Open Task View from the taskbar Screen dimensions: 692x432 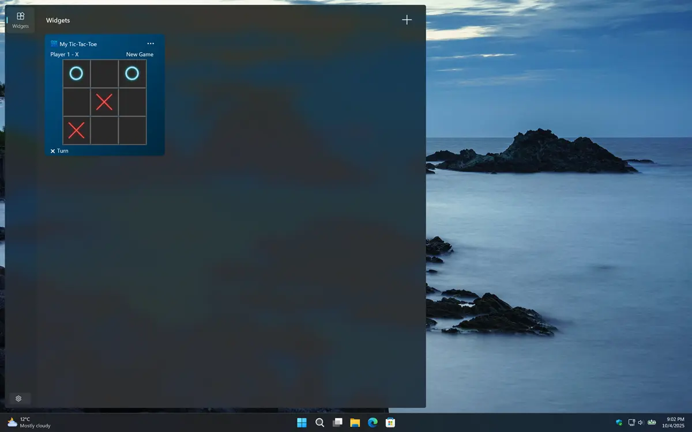coord(337,423)
